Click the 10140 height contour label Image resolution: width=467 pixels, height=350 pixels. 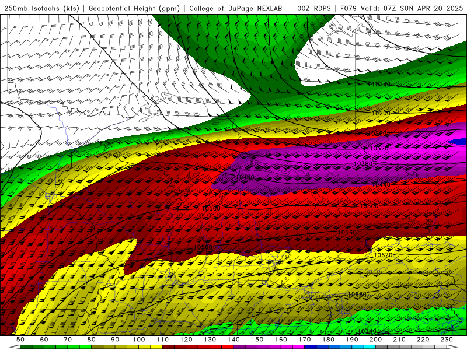[381, 85]
